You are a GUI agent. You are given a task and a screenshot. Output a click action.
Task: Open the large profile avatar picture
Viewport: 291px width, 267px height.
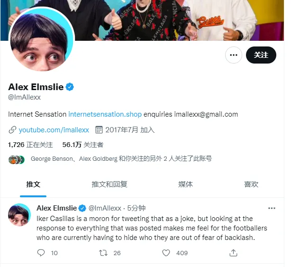[42, 39]
